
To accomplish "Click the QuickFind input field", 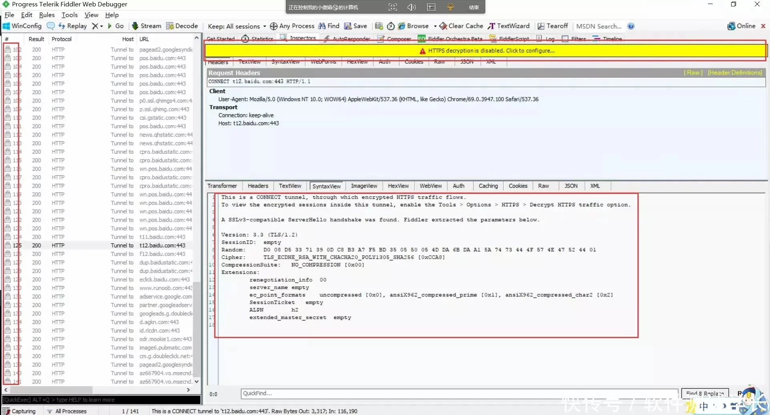I will coord(459,393).
